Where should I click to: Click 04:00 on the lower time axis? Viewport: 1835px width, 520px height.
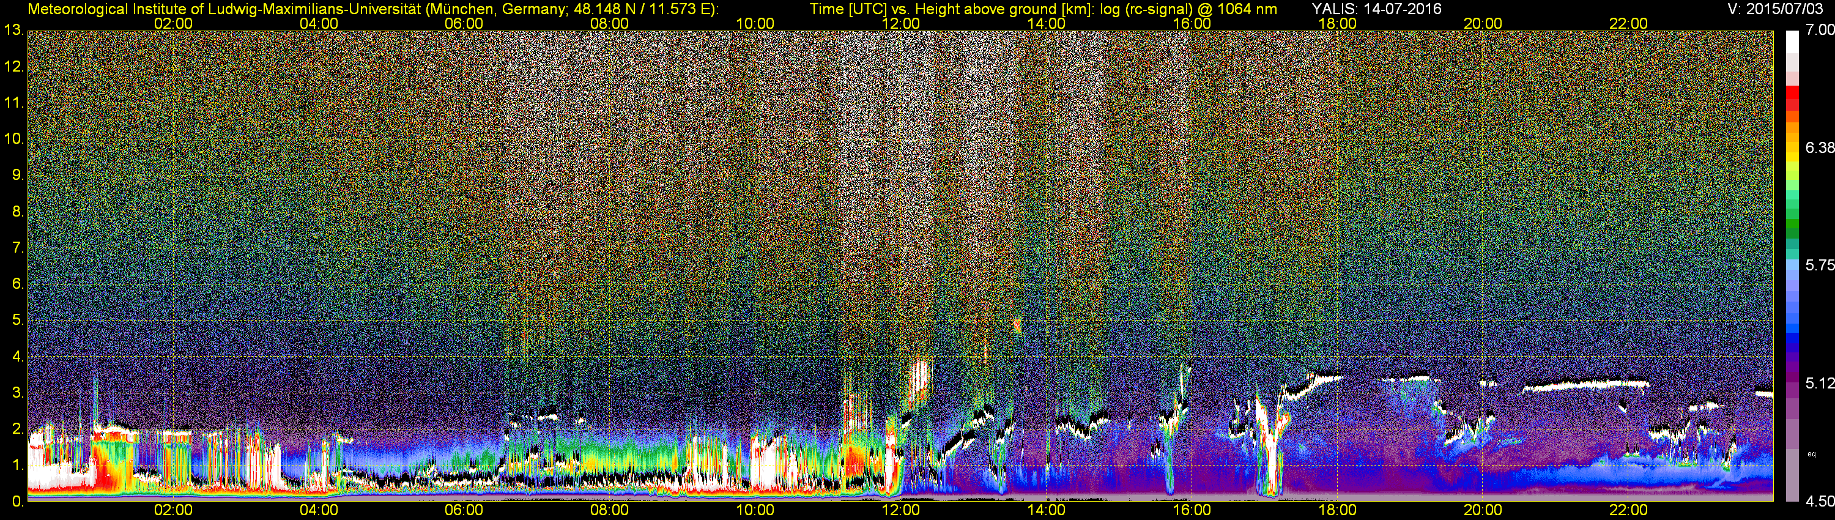point(319,510)
